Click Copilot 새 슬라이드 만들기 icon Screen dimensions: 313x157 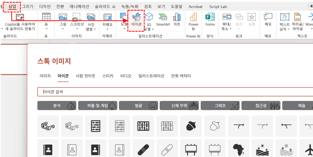(x=20, y=17)
